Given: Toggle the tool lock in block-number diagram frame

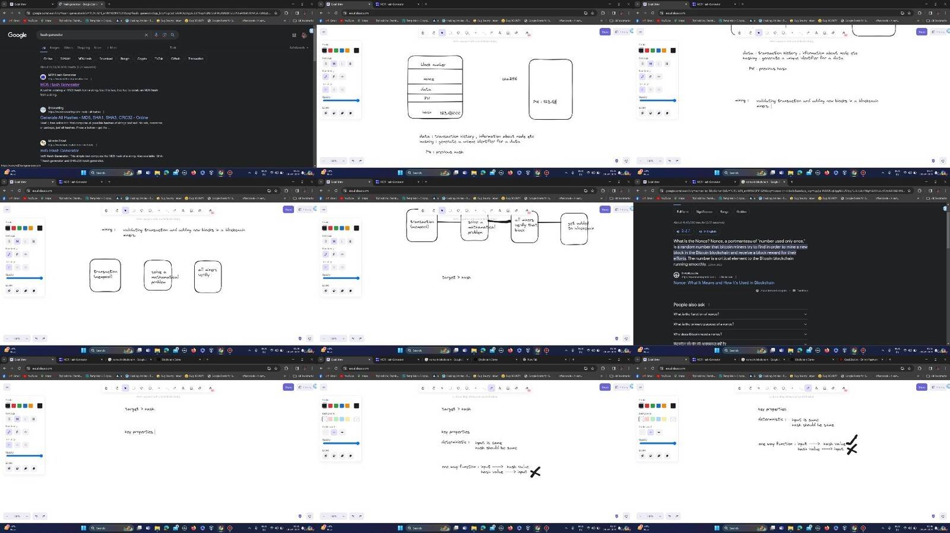Looking at the screenshot, I should (423, 33).
